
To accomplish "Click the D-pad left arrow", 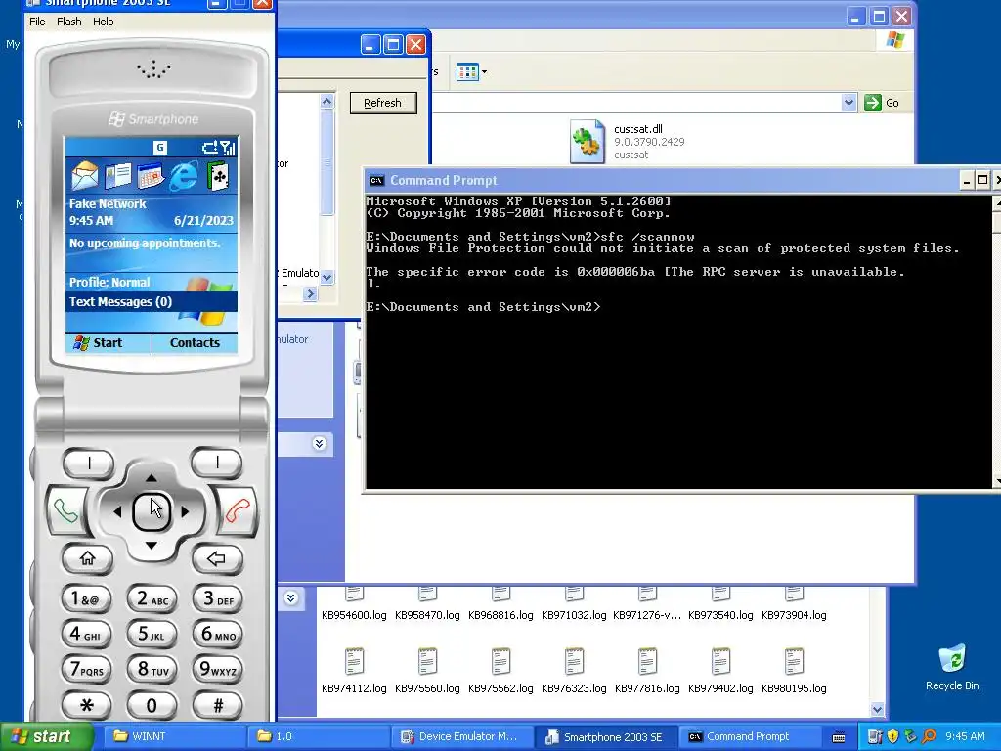I will pyautogui.click(x=117, y=511).
